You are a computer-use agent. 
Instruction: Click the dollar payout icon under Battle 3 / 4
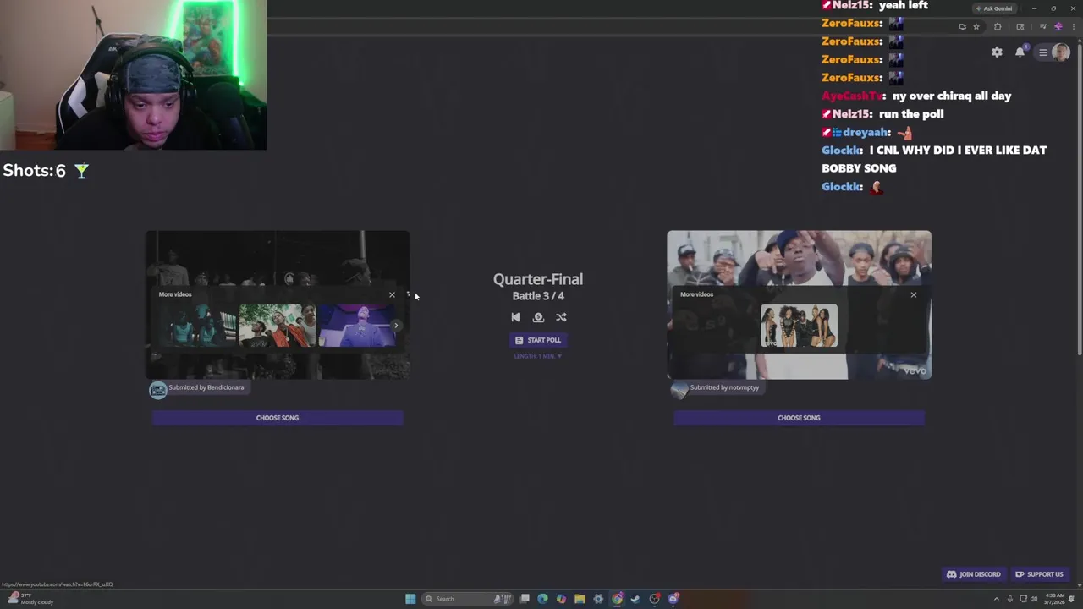tap(538, 317)
